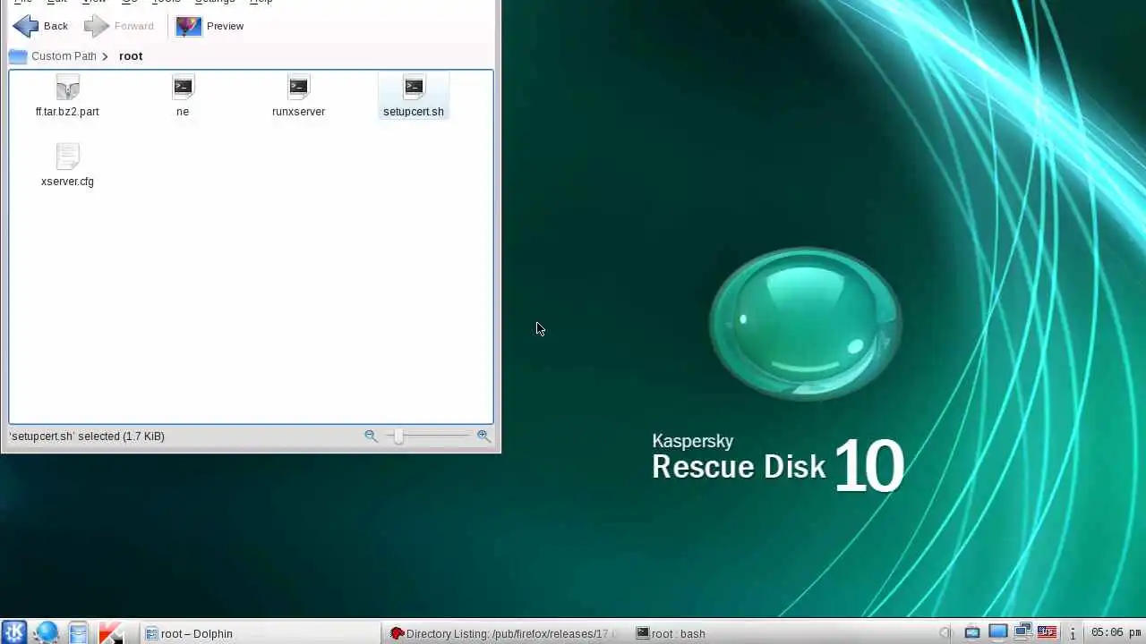1146x644 pixels.
Task: Open the network connection tray icon
Action: (x=1022, y=632)
